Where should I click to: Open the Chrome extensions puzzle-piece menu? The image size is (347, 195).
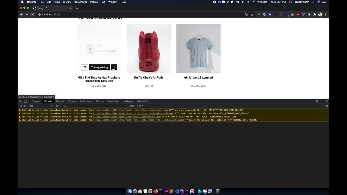click(x=314, y=14)
